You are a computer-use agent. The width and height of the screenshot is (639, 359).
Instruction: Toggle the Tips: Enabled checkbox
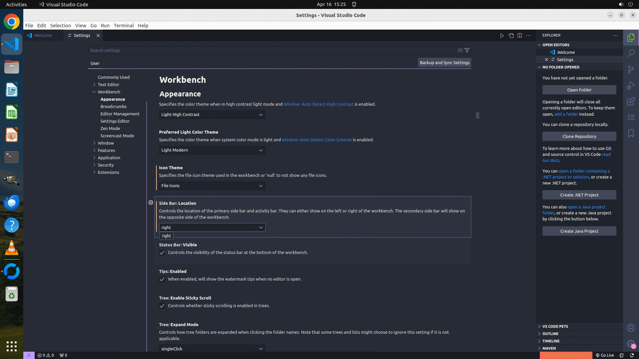pos(162,279)
